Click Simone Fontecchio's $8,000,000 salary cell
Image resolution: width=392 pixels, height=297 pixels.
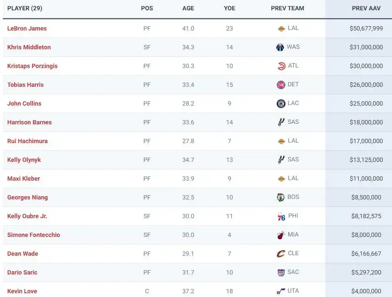click(366, 235)
